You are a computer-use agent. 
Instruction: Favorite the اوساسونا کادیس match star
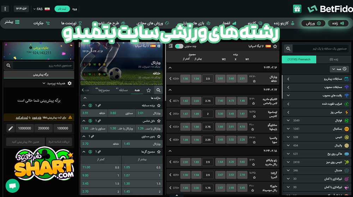click(x=254, y=116)
